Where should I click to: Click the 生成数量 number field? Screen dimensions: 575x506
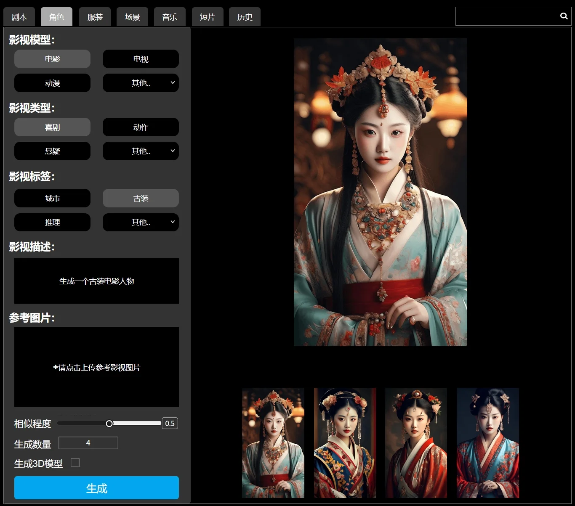point(88,443)
